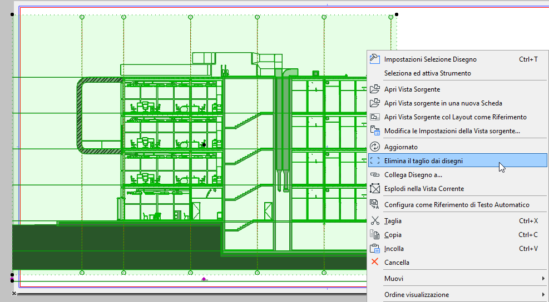The image size is (549, 302).
Task: Click the scissors Taglia icon
Action: tap(374, 221)
